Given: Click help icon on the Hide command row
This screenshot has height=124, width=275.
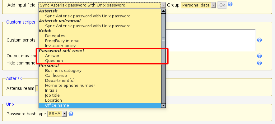Looking at the screenshot, I should point(259,63).
